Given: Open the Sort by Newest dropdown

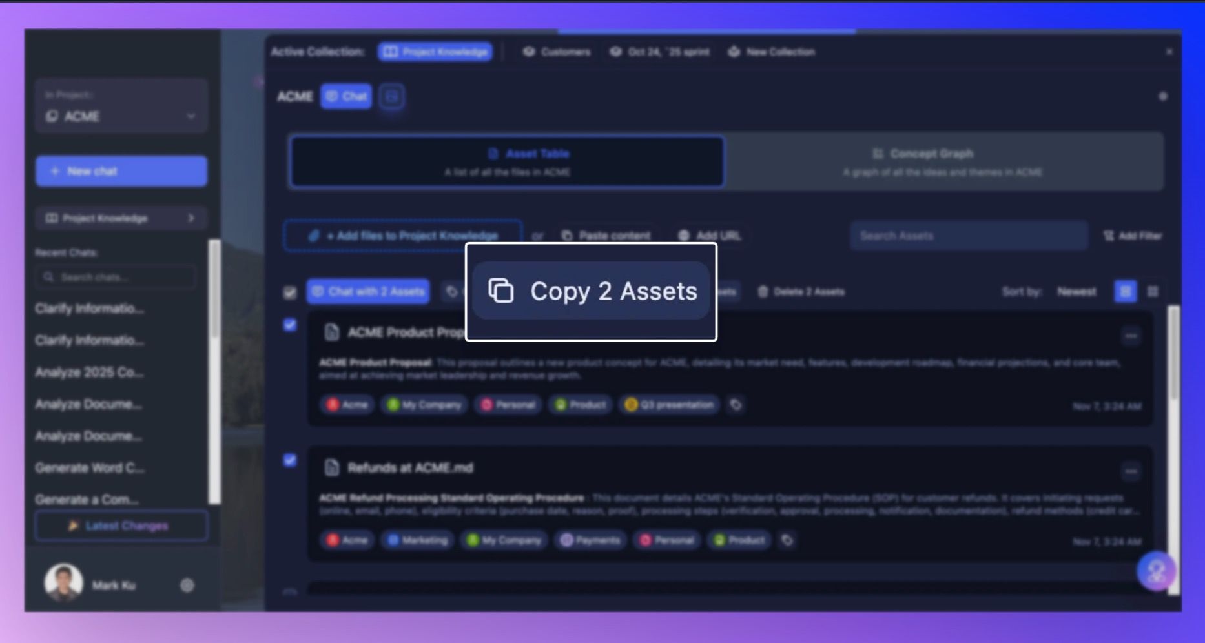Looking at the screenshot, I should [1076, 292].
